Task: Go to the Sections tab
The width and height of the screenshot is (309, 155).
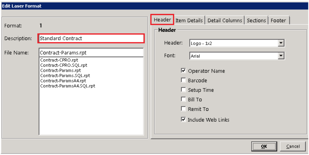Action: 256,20
